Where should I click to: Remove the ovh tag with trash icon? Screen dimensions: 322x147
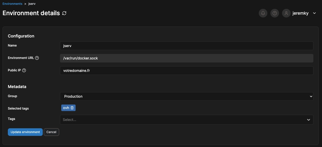(72, 108)
